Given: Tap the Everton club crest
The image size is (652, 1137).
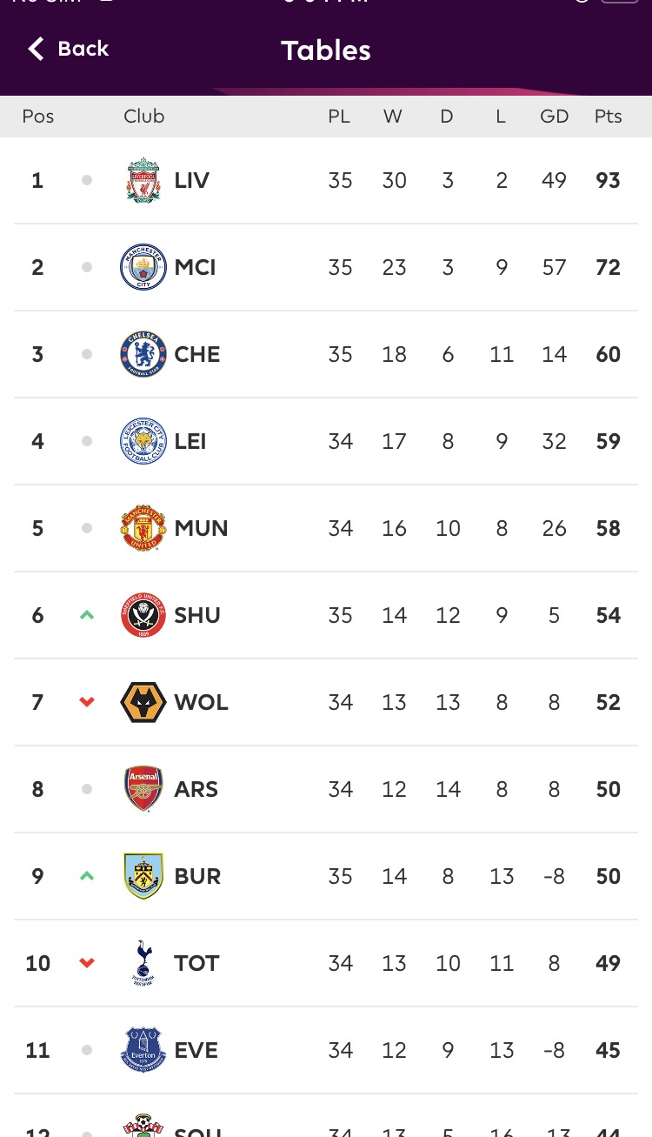Looking at the screenshot, I should click(143, 1050).
